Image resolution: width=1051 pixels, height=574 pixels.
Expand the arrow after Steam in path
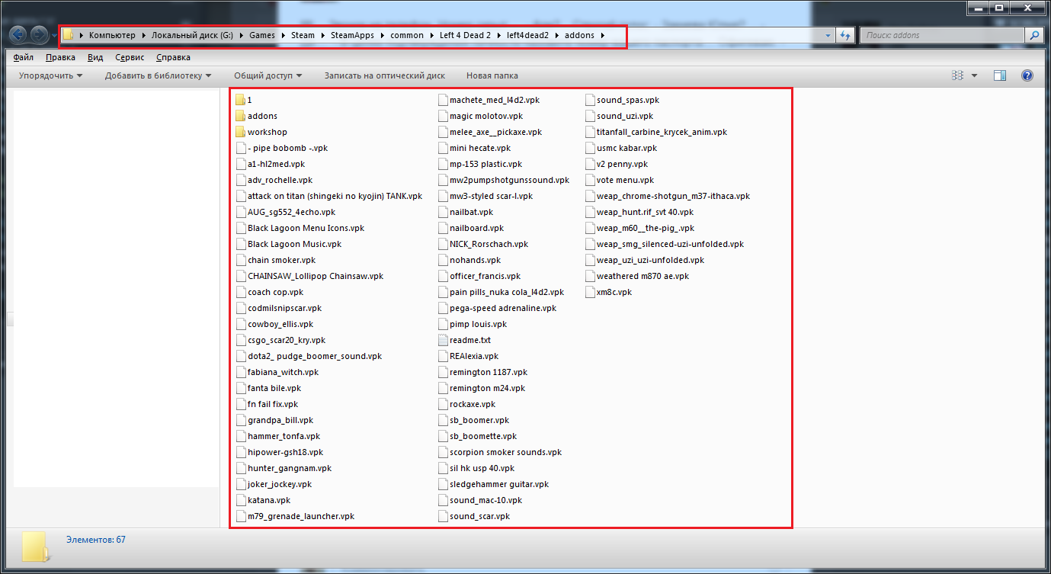323,35
